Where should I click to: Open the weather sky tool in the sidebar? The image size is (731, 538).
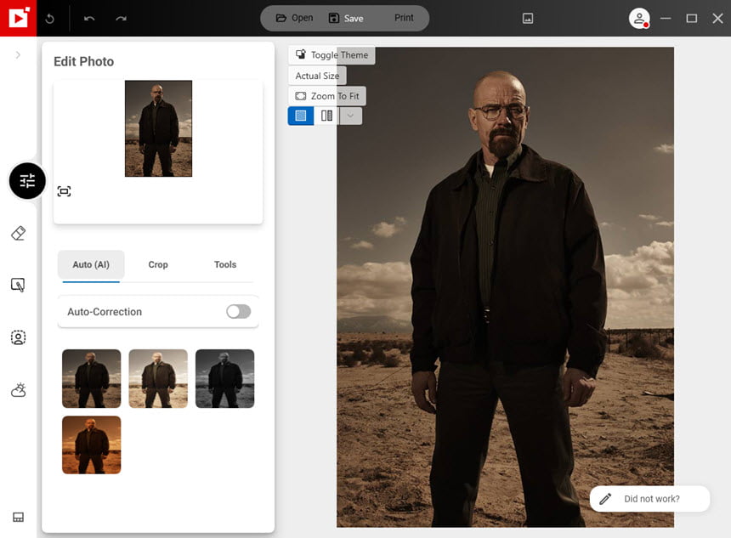pyautogui.click(x=18, y=390)
